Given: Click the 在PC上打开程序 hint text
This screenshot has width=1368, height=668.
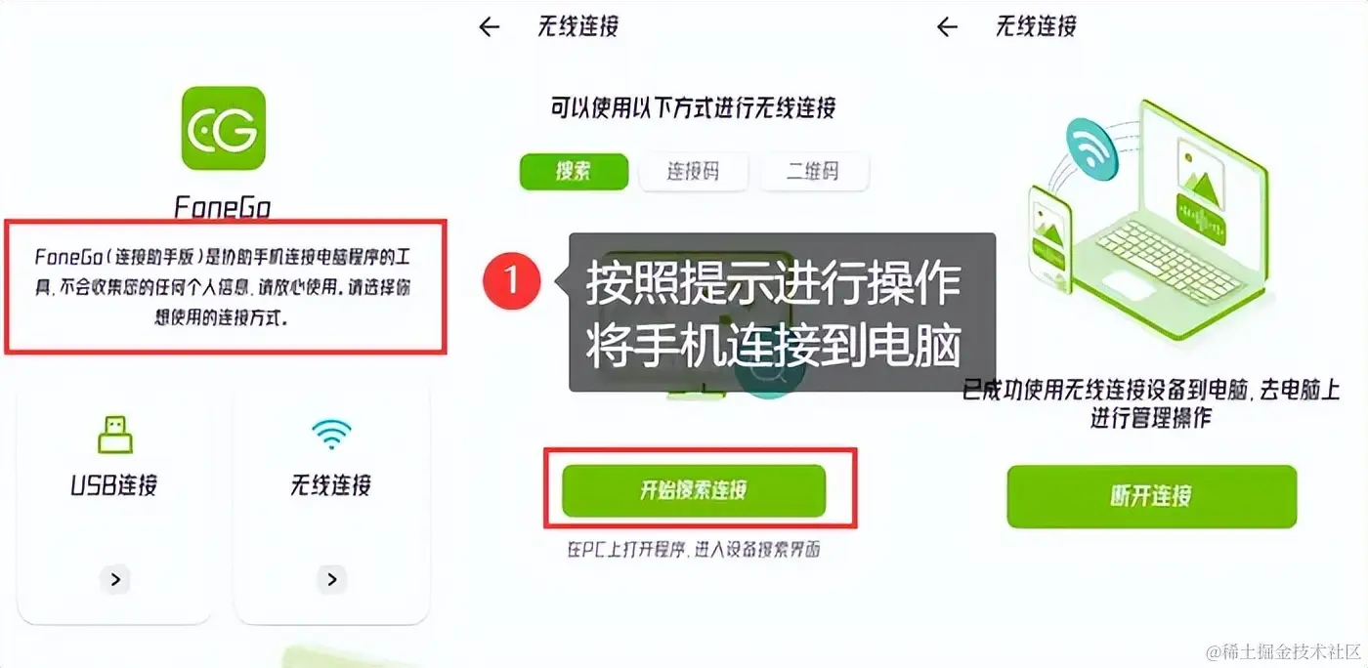Looking at the screenshot, I should (x=693, y=549).
